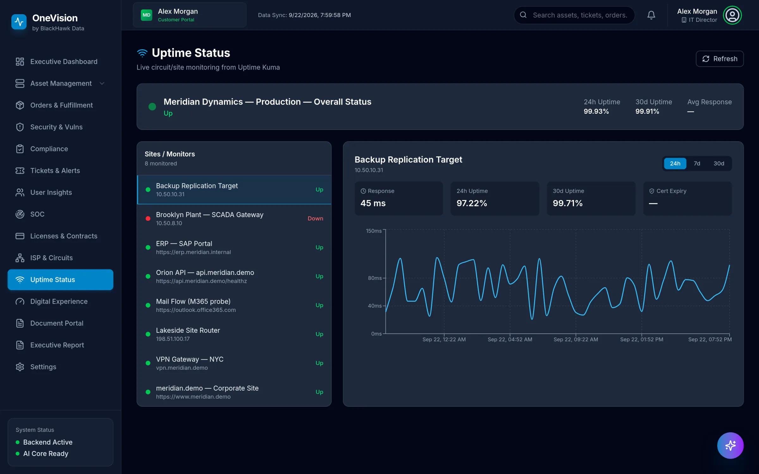
Task: Click the Down status of Brooklyn Plant
Action: (x=315, y=218)
